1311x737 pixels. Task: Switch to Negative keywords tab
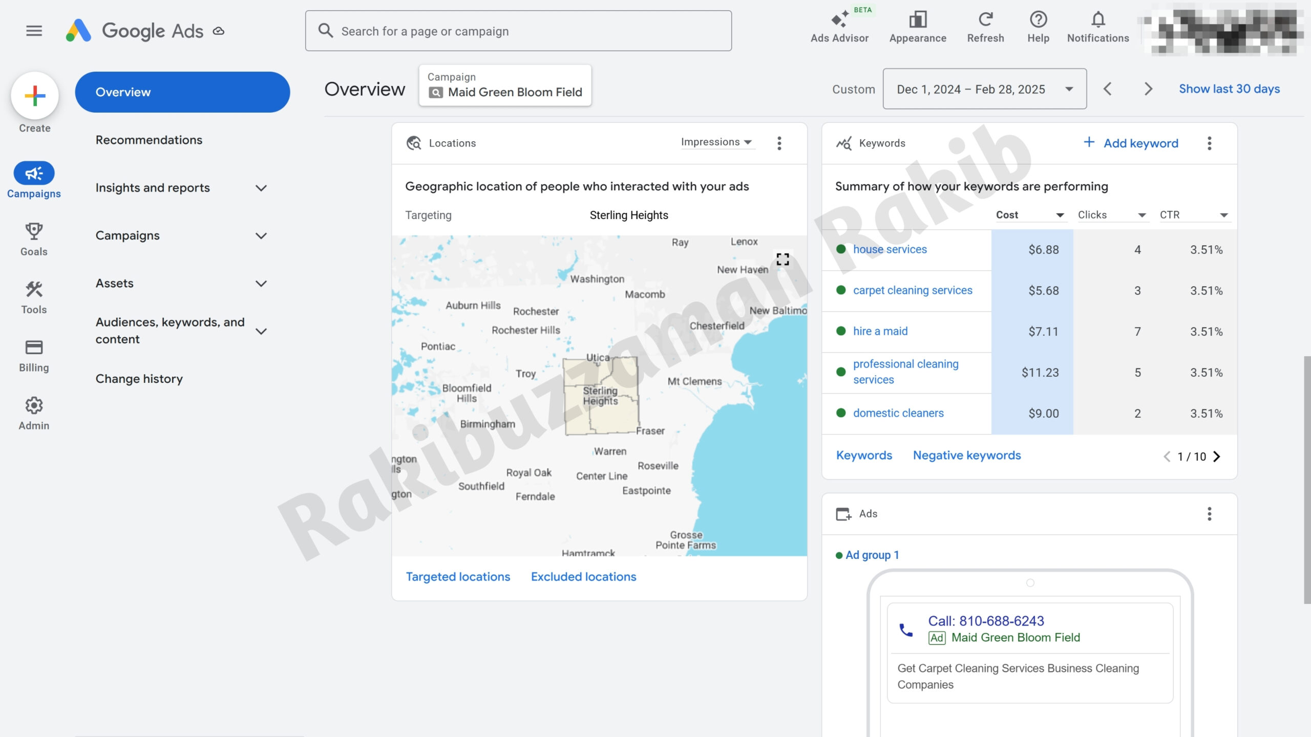(966, 455)
